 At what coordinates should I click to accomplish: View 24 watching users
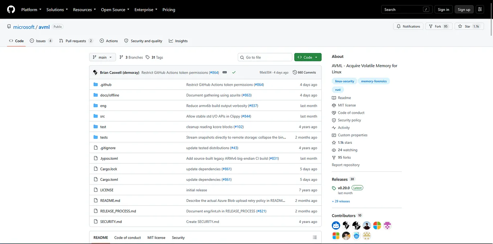[x=347, y=150]
